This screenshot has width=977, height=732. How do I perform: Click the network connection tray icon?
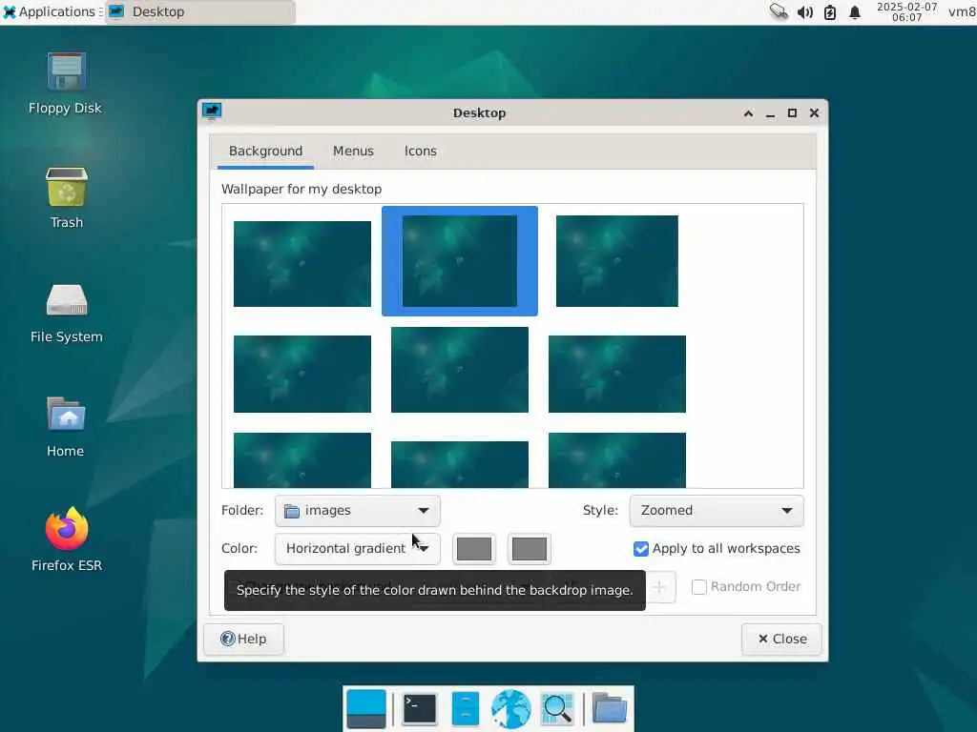click(779, 11)
